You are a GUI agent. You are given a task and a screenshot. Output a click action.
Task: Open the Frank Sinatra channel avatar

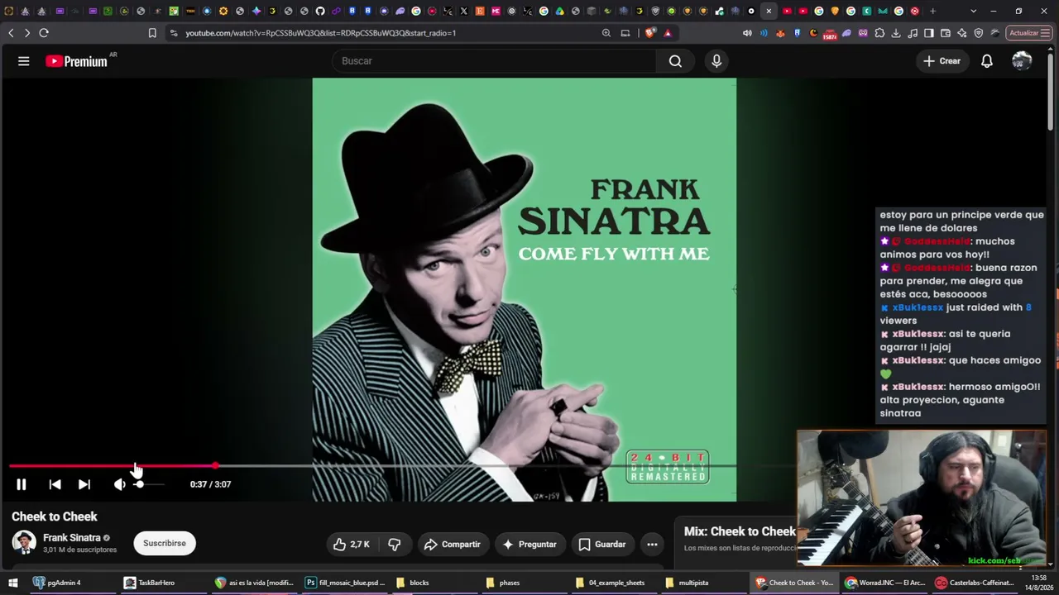pyautogui.click(x=24, y=543)
